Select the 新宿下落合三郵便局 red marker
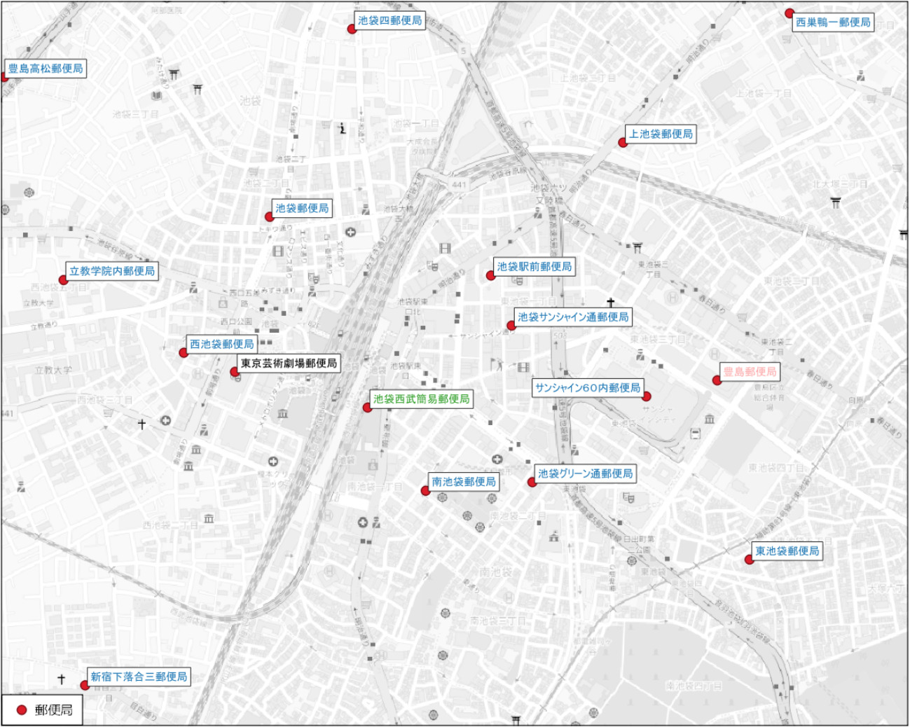This screenshot has height=727, width=910. point(85,685)
